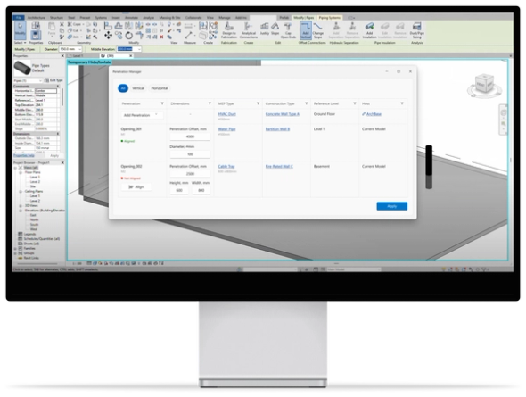
Task: Click the Cap Open Ends icon
Action: (x=288, y=30)
